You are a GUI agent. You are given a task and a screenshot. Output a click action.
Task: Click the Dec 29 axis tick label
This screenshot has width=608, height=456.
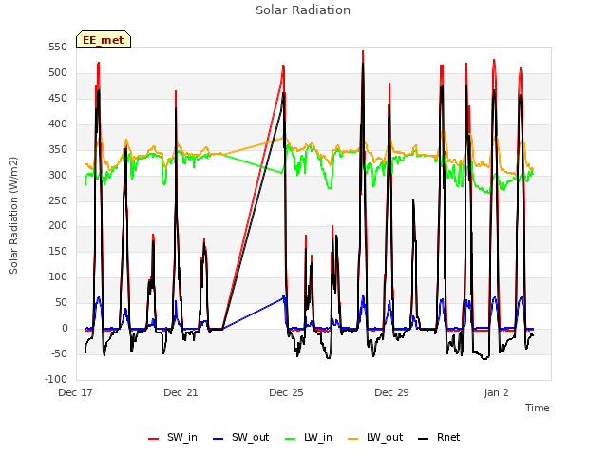pyautogui.click(x=391, y=392)
